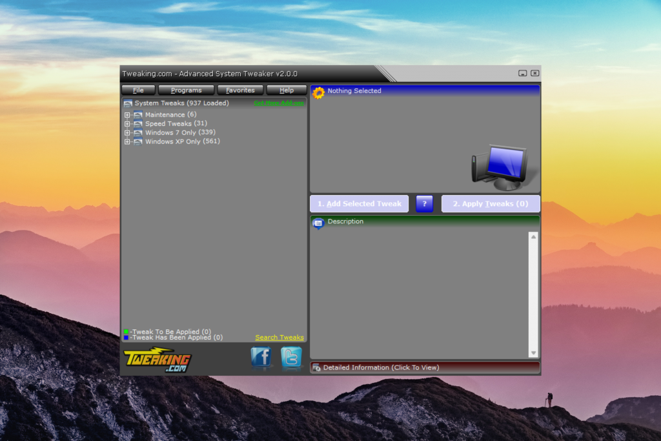Minimize the Advanced System Tweaker window
This screenshot has height=441, width=661.
pyautogui.click(x=523, y=74)
